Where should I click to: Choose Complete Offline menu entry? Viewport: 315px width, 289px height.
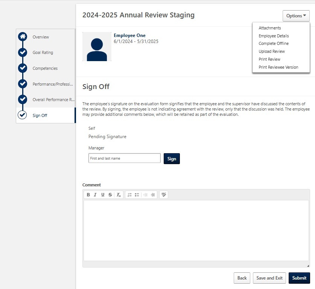tap(274, 43)
